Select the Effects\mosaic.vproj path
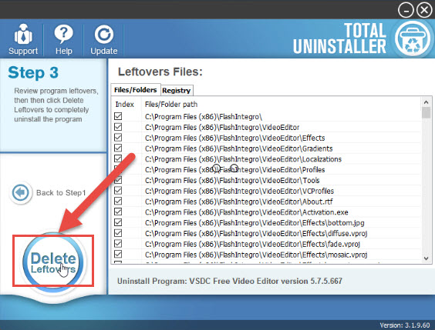 [256, 255]
